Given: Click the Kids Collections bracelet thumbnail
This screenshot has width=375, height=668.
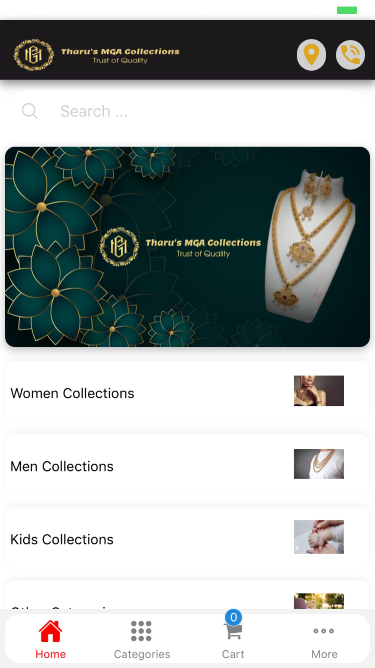Looking at the screenshot, I should [x=319, y=537].
